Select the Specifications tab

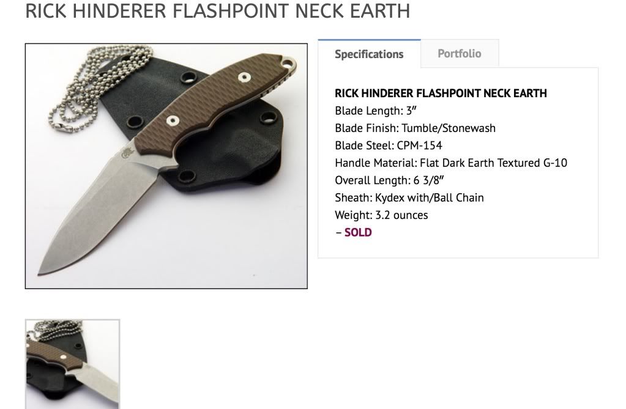pos(369,54)
